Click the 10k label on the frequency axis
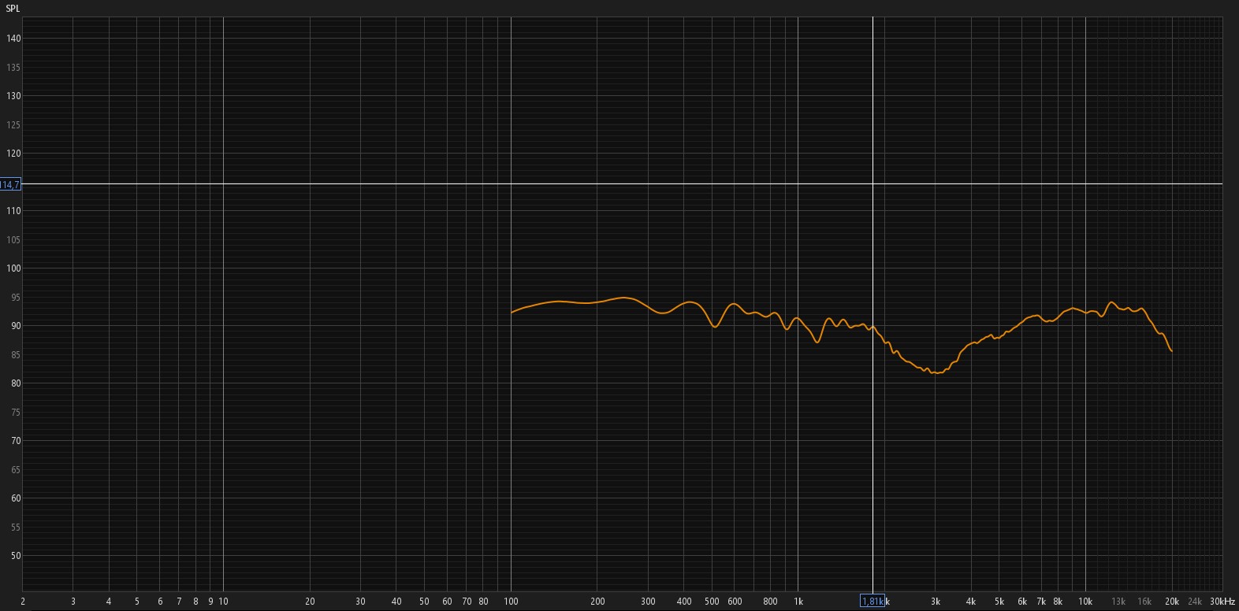 (x=1085, y=602)
